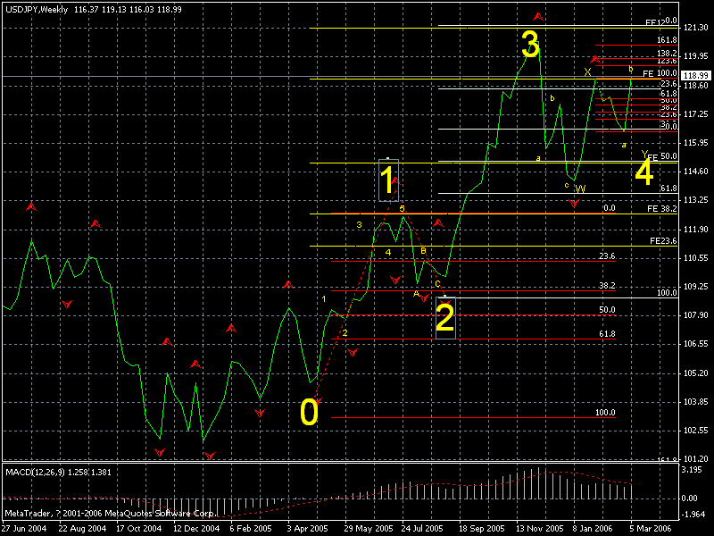Select the large yellow wave 3 label

point(530,44)
